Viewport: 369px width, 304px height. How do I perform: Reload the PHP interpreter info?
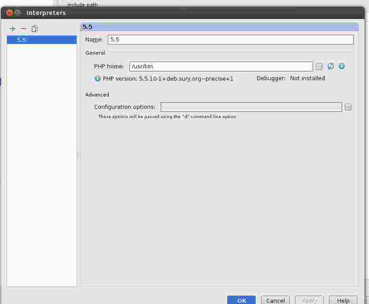[x=331, y=66]
